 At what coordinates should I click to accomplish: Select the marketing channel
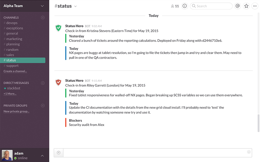click(14, 39)
